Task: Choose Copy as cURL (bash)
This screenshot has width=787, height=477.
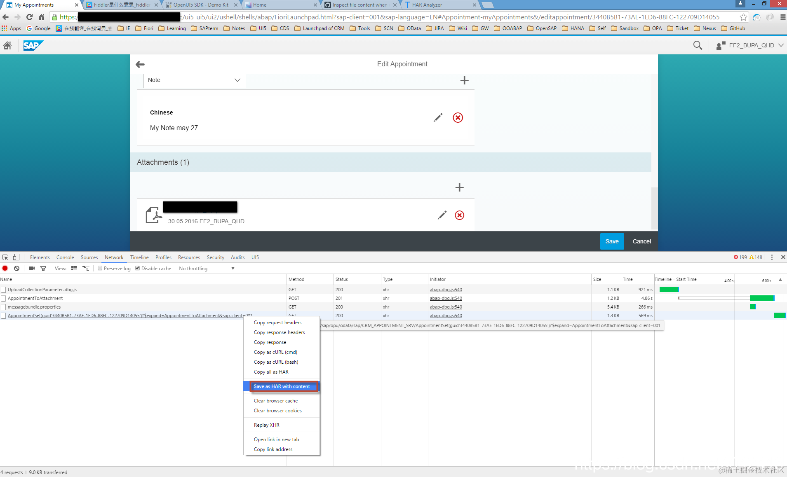Action: coord(276,362)
